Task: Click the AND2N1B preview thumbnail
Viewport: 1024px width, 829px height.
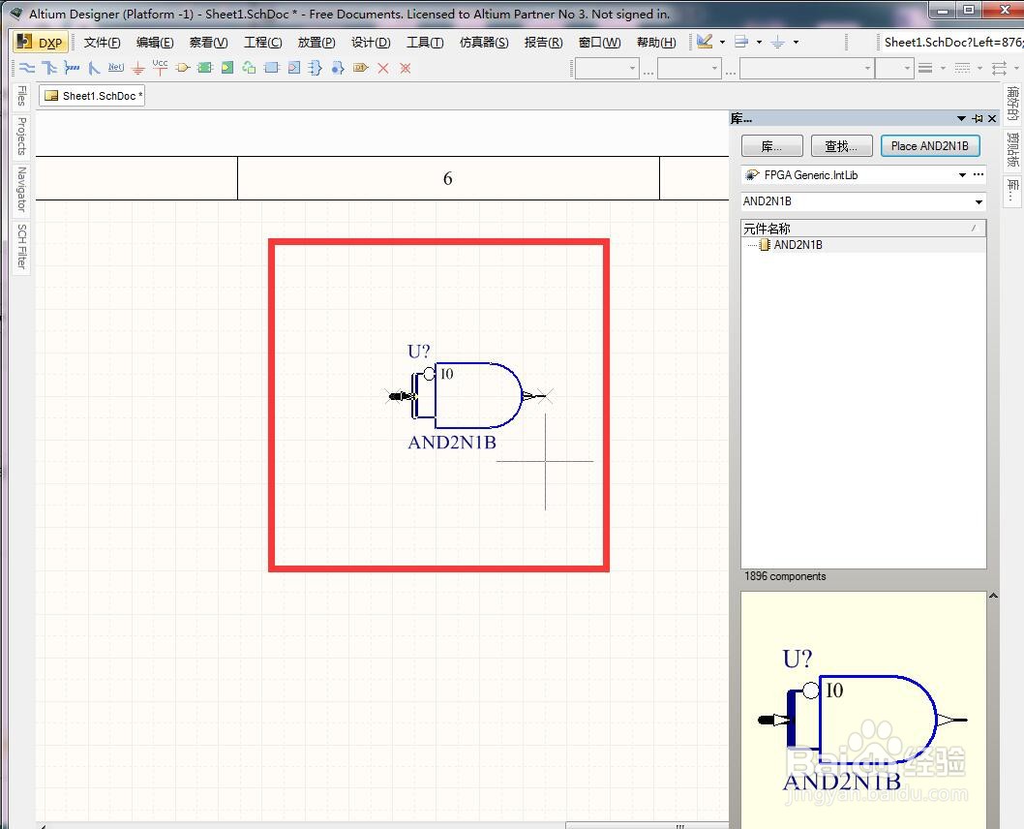Action: pos(863,710)
